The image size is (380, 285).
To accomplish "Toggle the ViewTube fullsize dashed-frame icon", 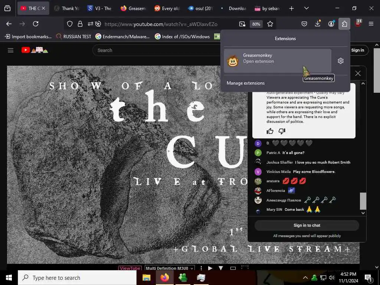I will point(245,268).
